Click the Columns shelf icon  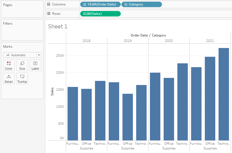pyautogui.click(x=49, y=4)
